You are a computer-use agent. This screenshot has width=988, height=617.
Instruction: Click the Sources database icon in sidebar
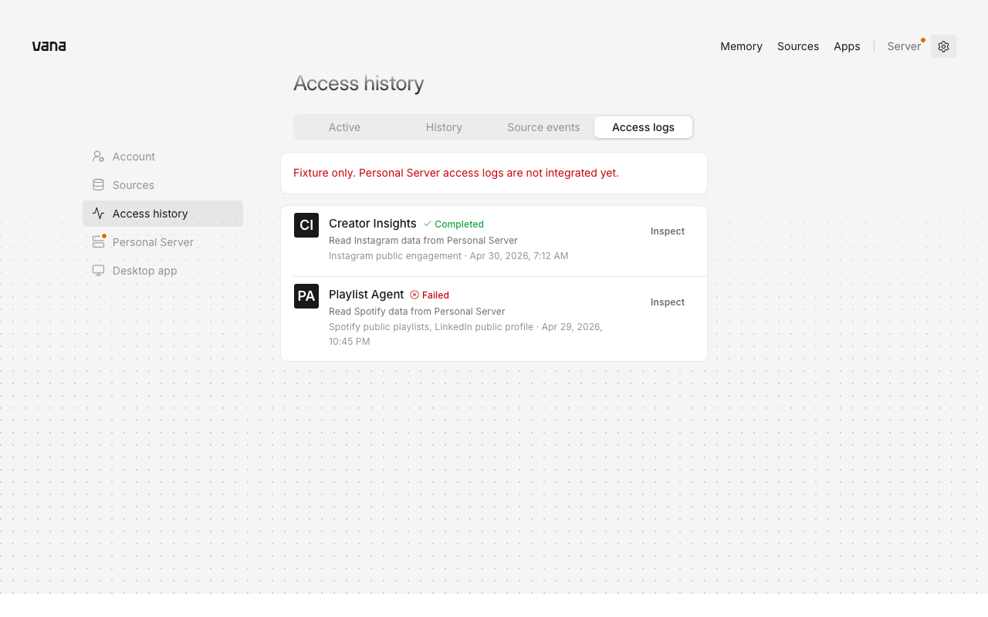[98, 185]
